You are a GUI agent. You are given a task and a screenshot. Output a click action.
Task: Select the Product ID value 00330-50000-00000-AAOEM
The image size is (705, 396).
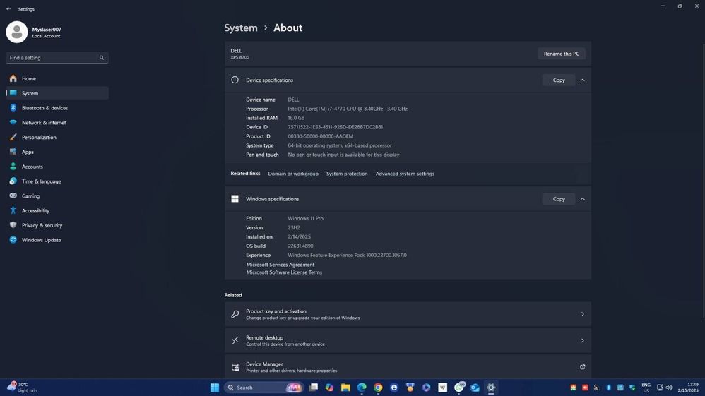click(x=321, y=136)
